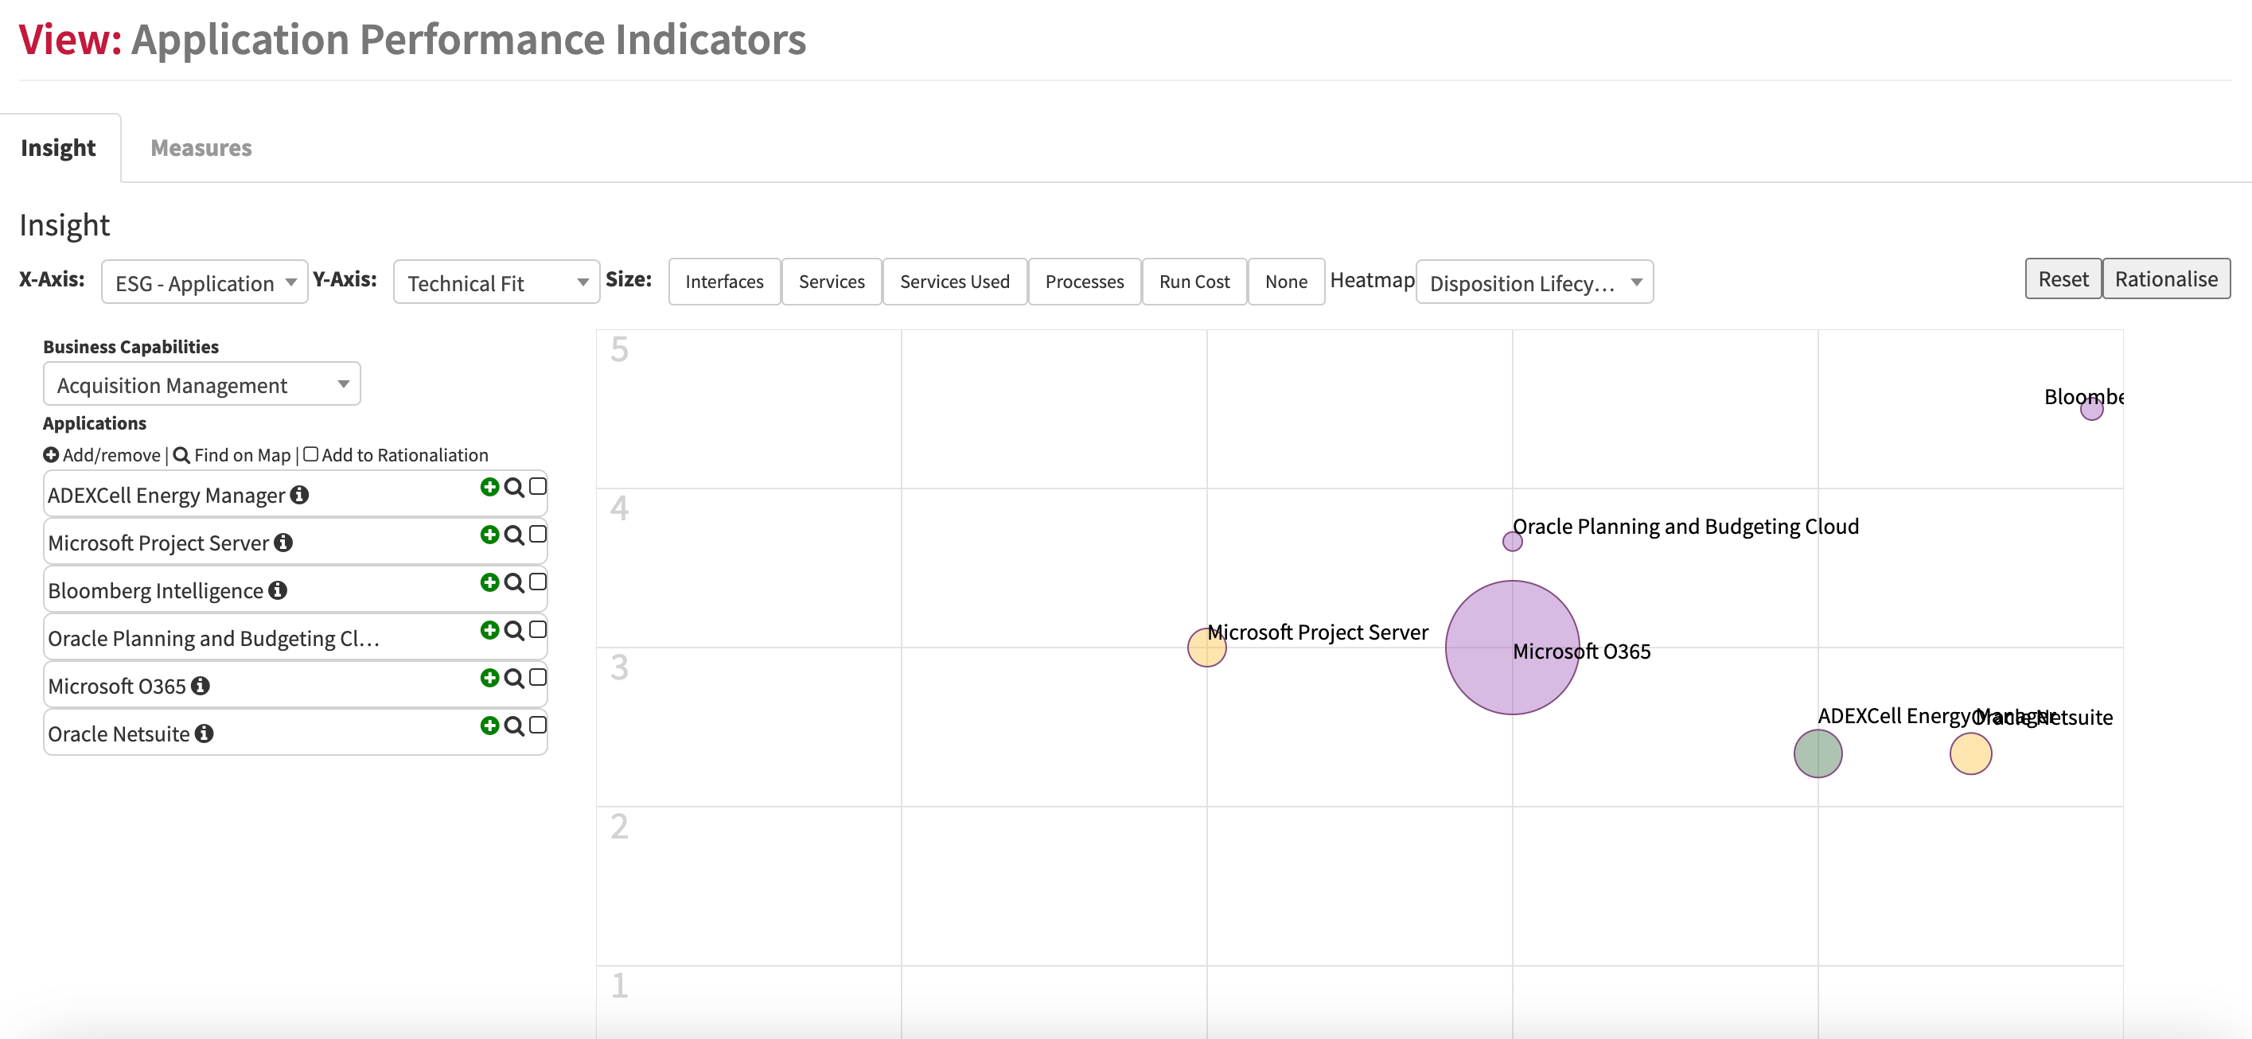
Task: Set bubble size to Run Cost
Action: (x=1194, y=282)
